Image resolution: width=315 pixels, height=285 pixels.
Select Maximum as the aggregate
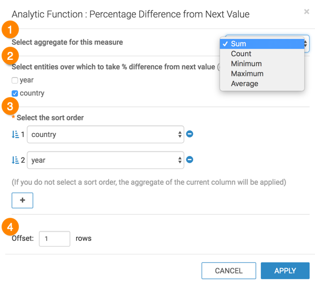point(247,73)
